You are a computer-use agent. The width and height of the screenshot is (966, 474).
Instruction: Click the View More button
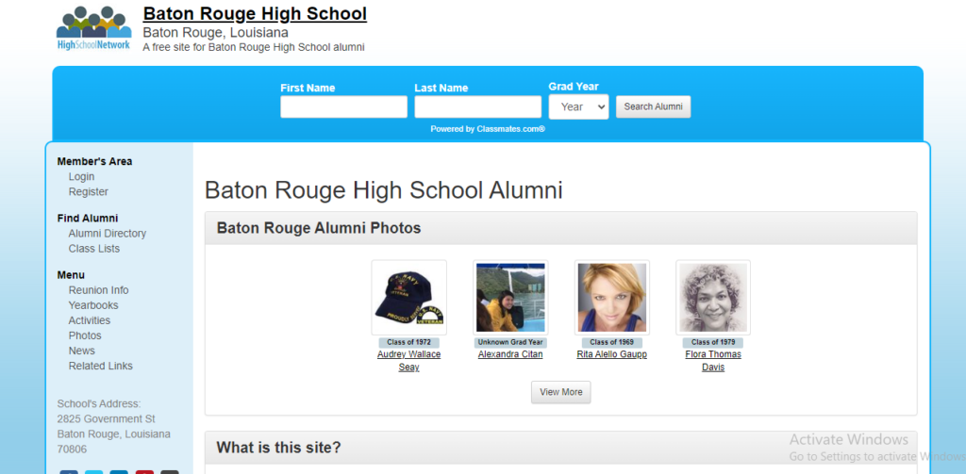(560, 392)
